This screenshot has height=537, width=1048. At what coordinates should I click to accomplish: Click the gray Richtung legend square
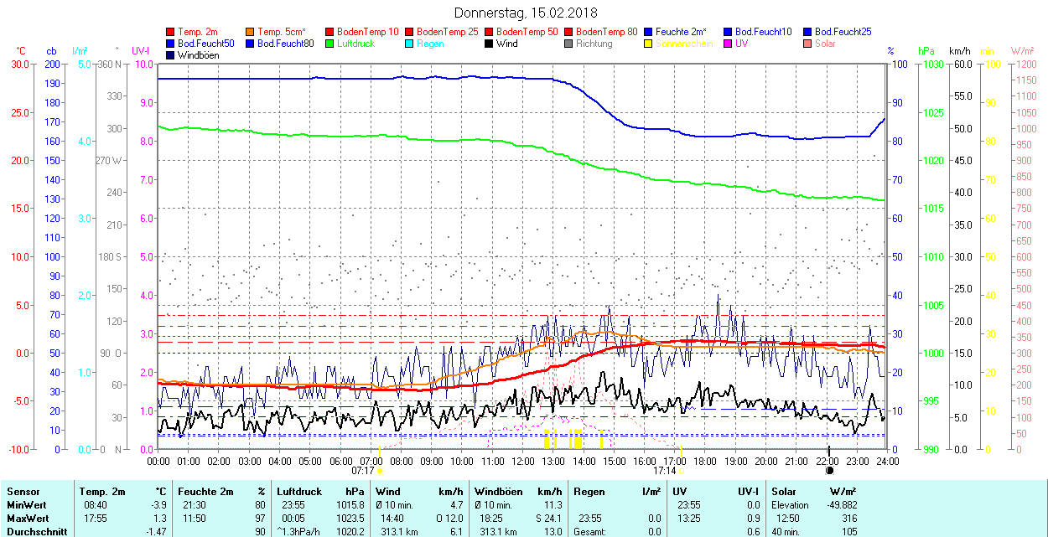coord(569,44)
